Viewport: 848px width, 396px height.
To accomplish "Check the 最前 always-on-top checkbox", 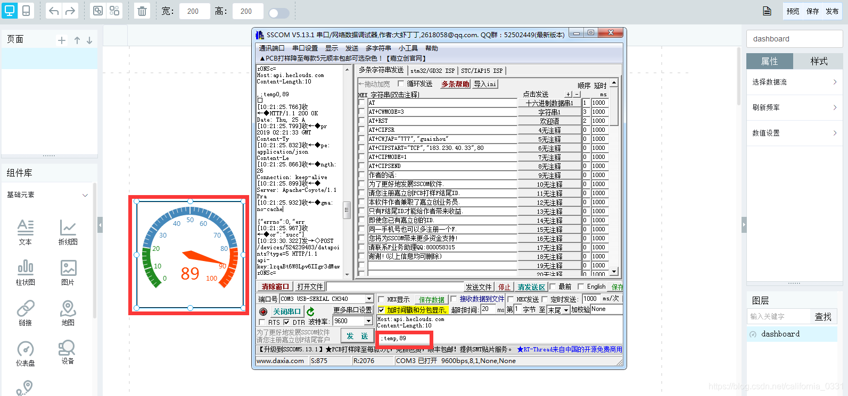I will 553,287.
